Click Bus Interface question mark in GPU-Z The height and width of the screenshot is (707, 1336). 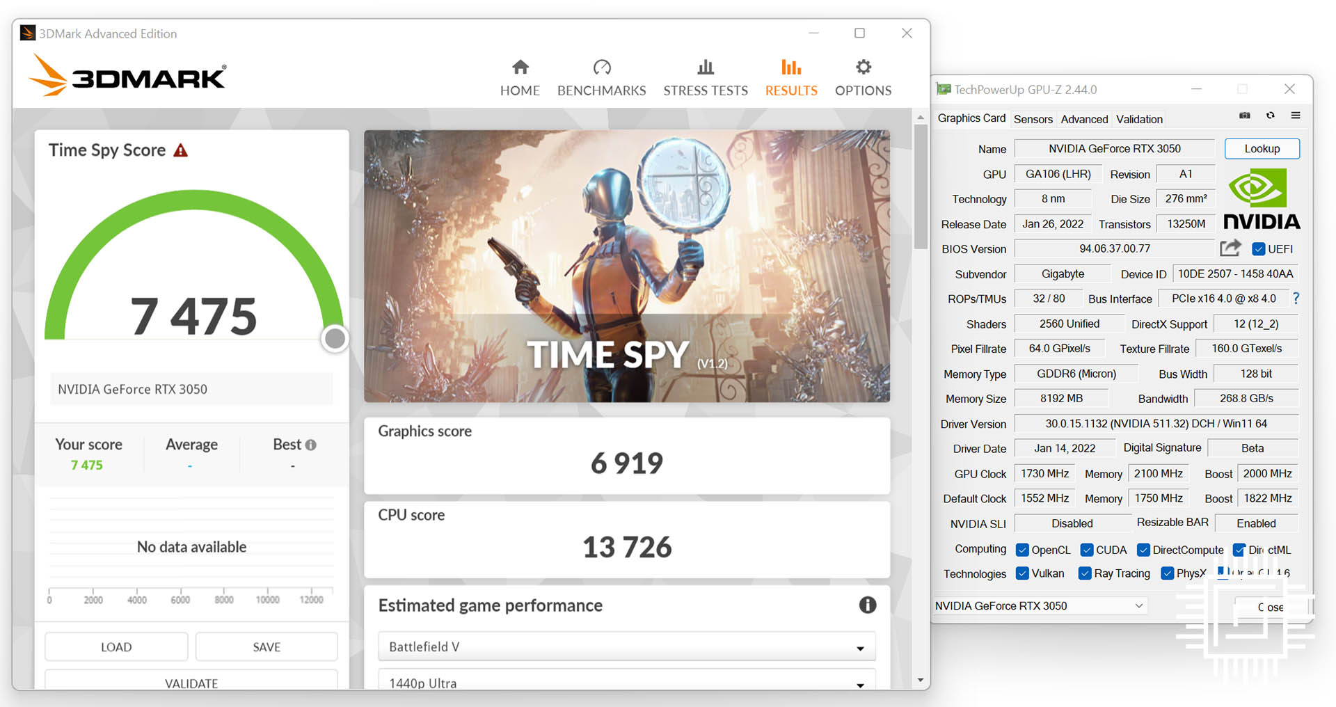[1296, 299]
